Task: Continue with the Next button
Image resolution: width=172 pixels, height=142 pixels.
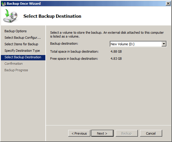Action: (102, 133)
